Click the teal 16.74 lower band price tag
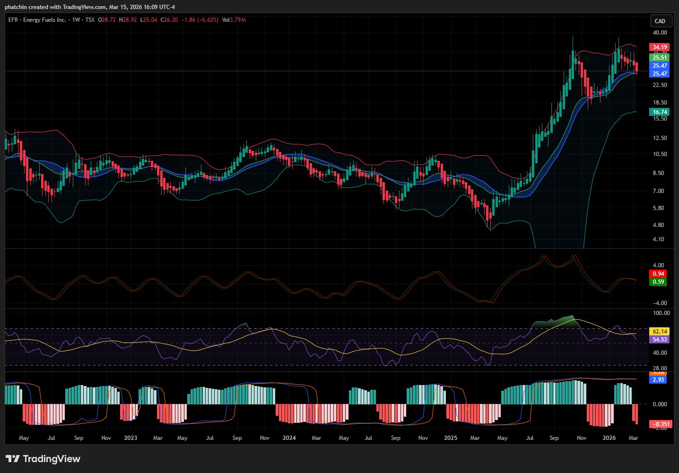 [660, 112]
